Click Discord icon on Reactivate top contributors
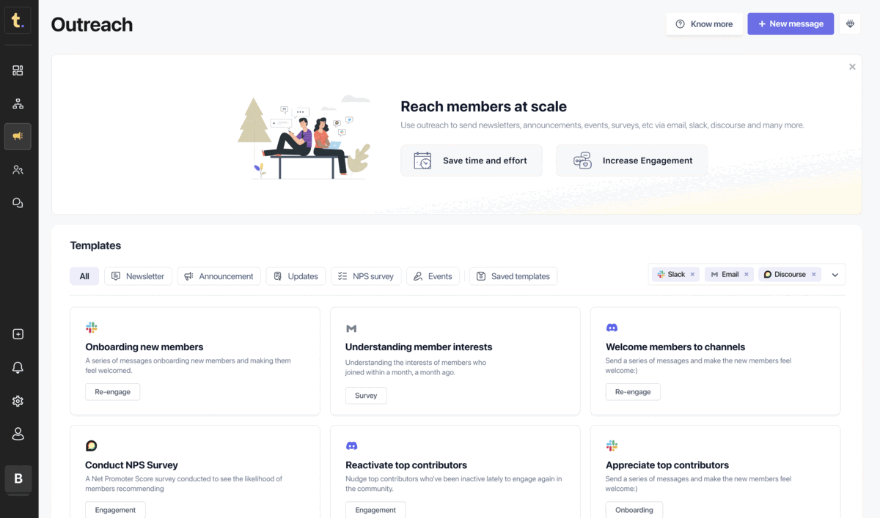880x518 pixels. point(351,445)
